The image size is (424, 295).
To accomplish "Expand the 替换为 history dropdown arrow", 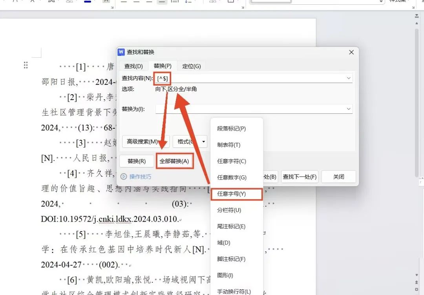I will click(x=349, y=109).
